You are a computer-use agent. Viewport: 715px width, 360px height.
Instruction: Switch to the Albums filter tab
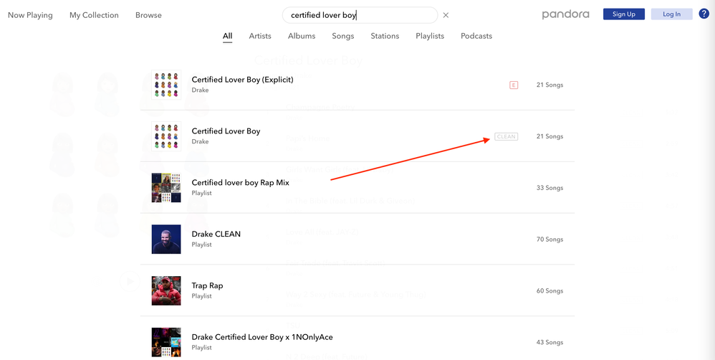(302, 36)
